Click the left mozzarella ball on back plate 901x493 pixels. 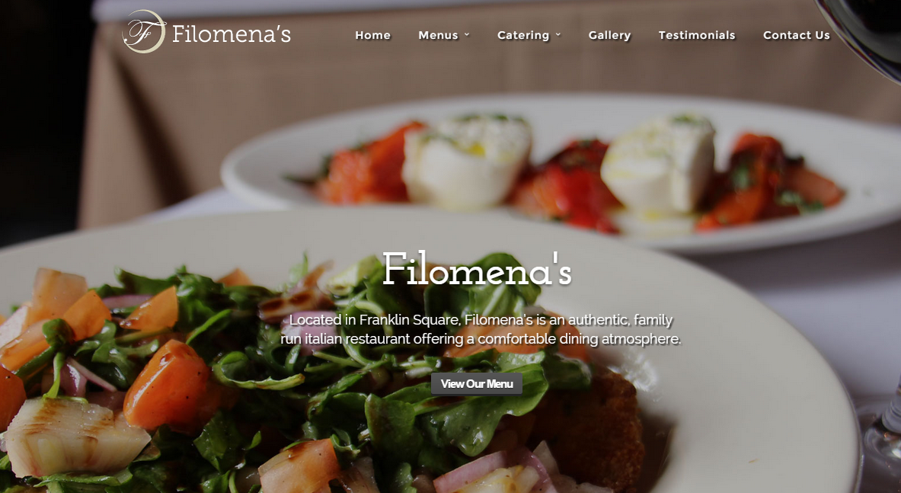467,161
